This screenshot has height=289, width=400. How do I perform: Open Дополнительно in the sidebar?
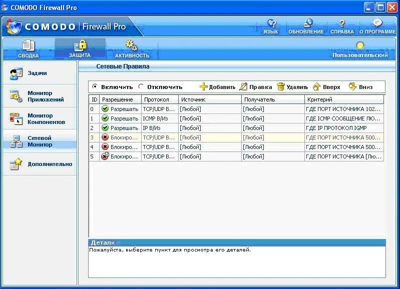(40, 164)
